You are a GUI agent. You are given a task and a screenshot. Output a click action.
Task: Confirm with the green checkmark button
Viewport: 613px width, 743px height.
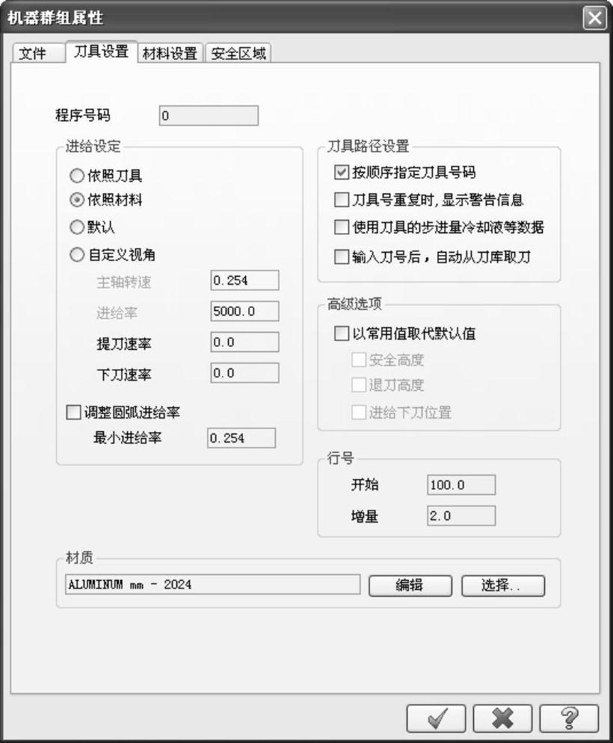436,718
